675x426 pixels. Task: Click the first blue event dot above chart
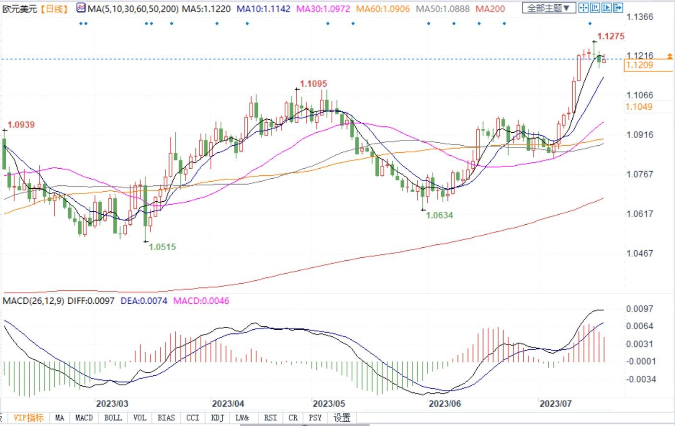pos(81,23)
